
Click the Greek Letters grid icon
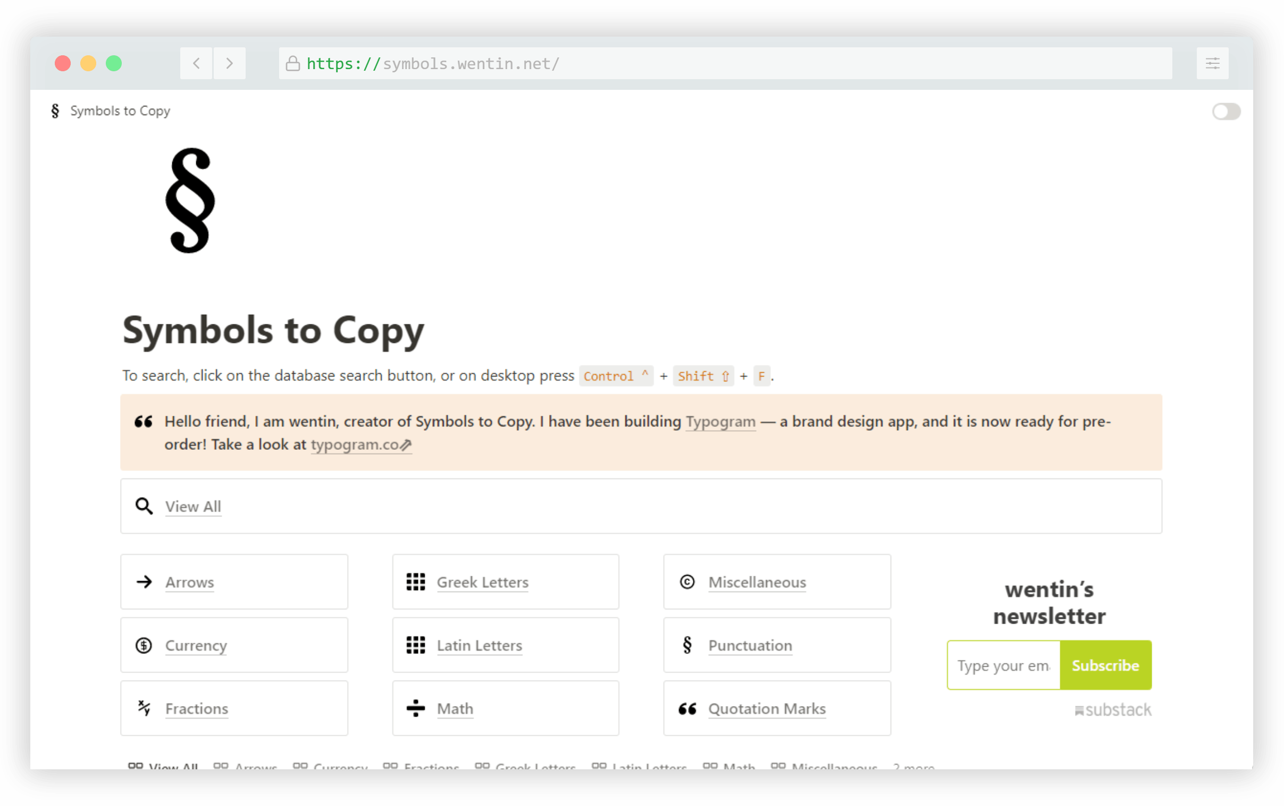416,582
